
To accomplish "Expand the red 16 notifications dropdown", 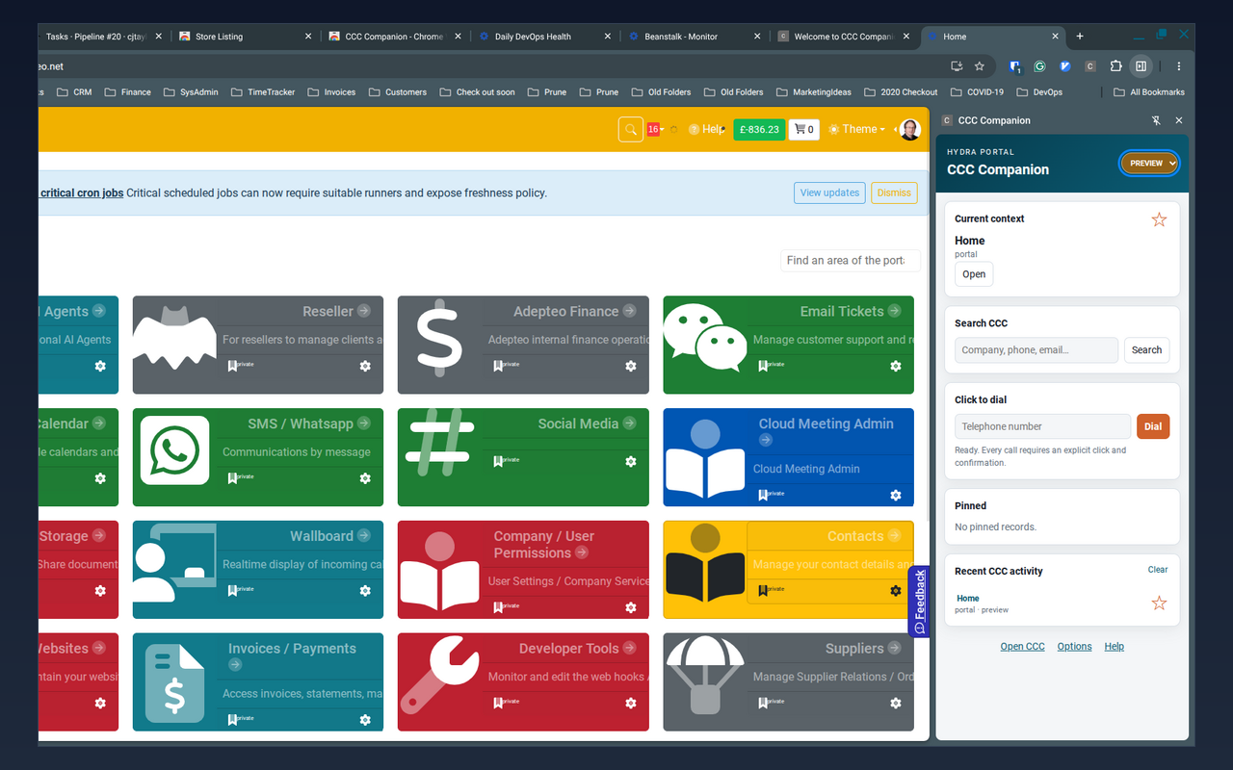I will click(655, 129).
